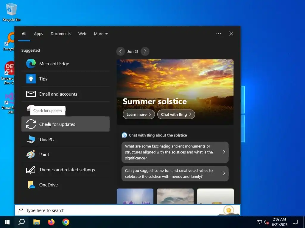Click the muted volume tray icon

tap(266, 222)
